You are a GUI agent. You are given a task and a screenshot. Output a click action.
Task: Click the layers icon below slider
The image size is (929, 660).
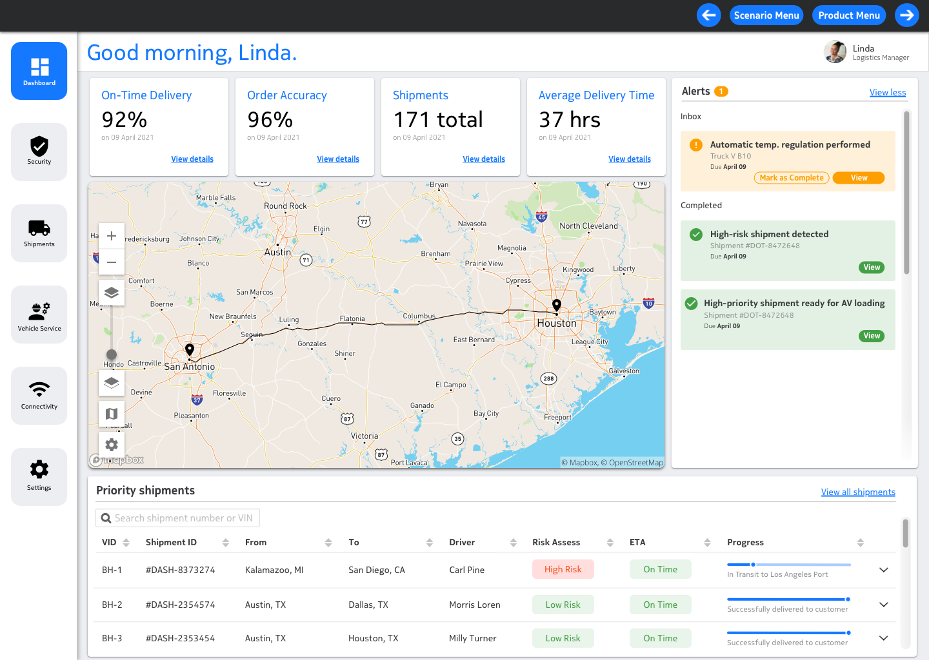pyautogui.click(x=112, y=383)
